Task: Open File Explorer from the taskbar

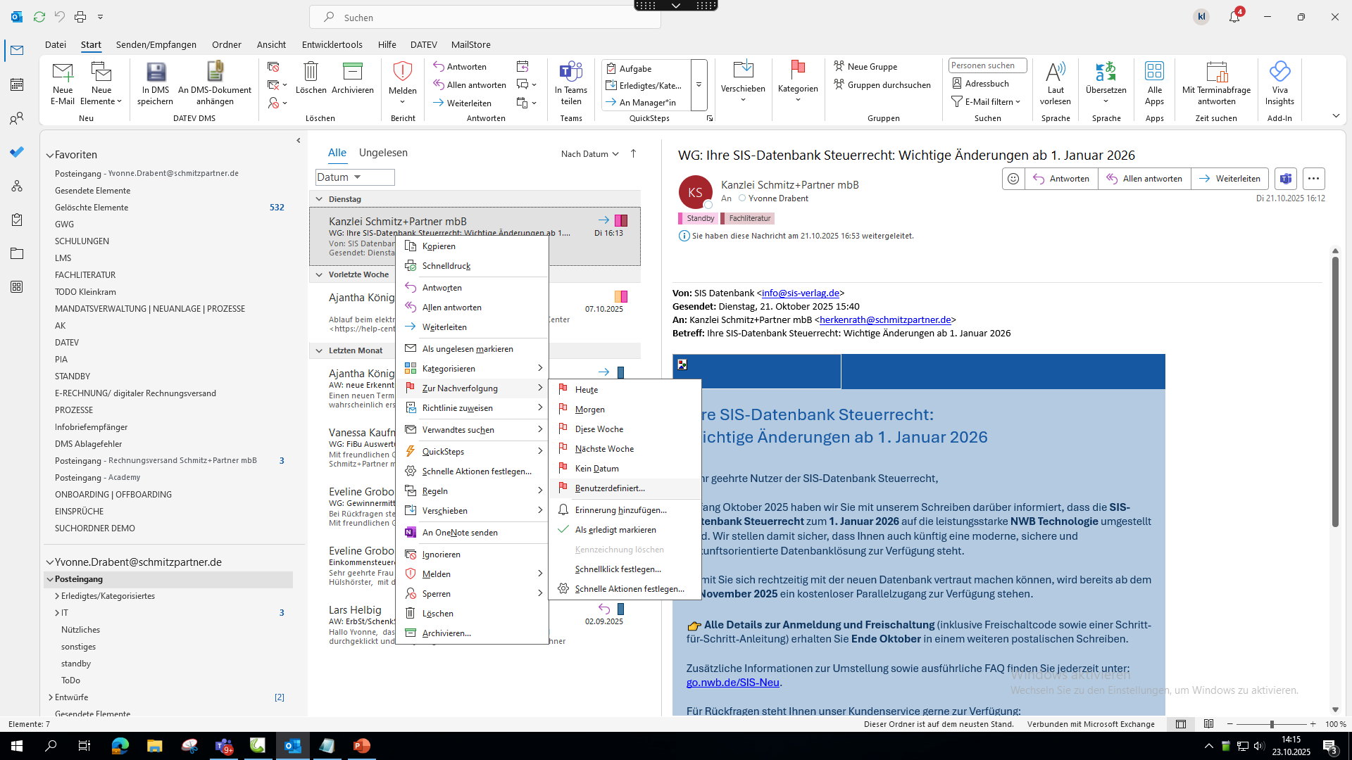Action: click(154, 746)
